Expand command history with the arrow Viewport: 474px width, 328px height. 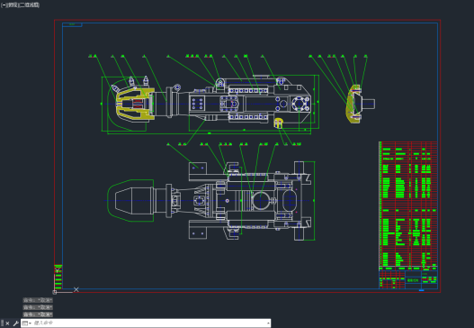(268, 323)
